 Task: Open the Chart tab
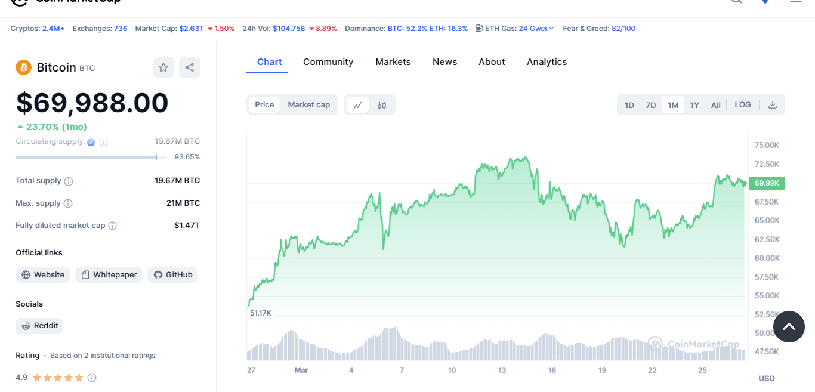(270, 62)
